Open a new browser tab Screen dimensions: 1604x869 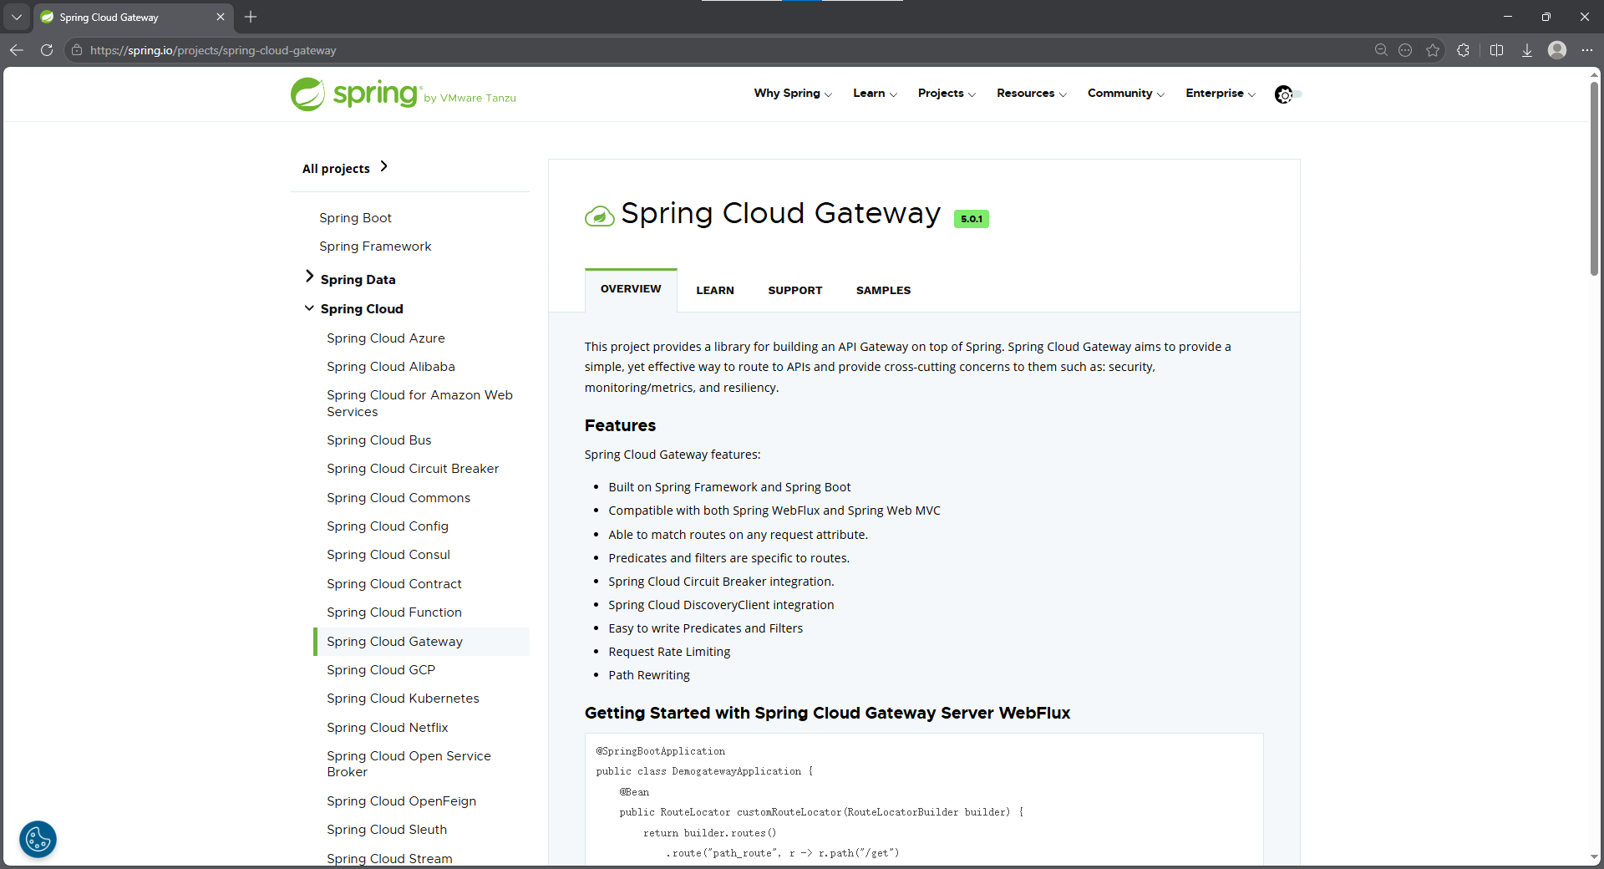click(x=251, y=17)
